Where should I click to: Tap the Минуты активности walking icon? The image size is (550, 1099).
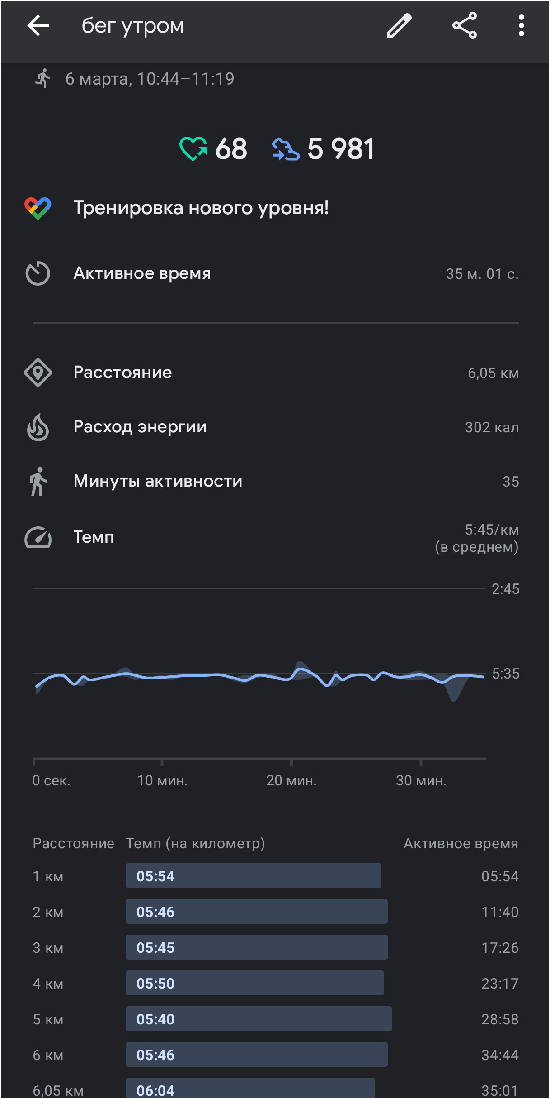[x=38, y=481]
